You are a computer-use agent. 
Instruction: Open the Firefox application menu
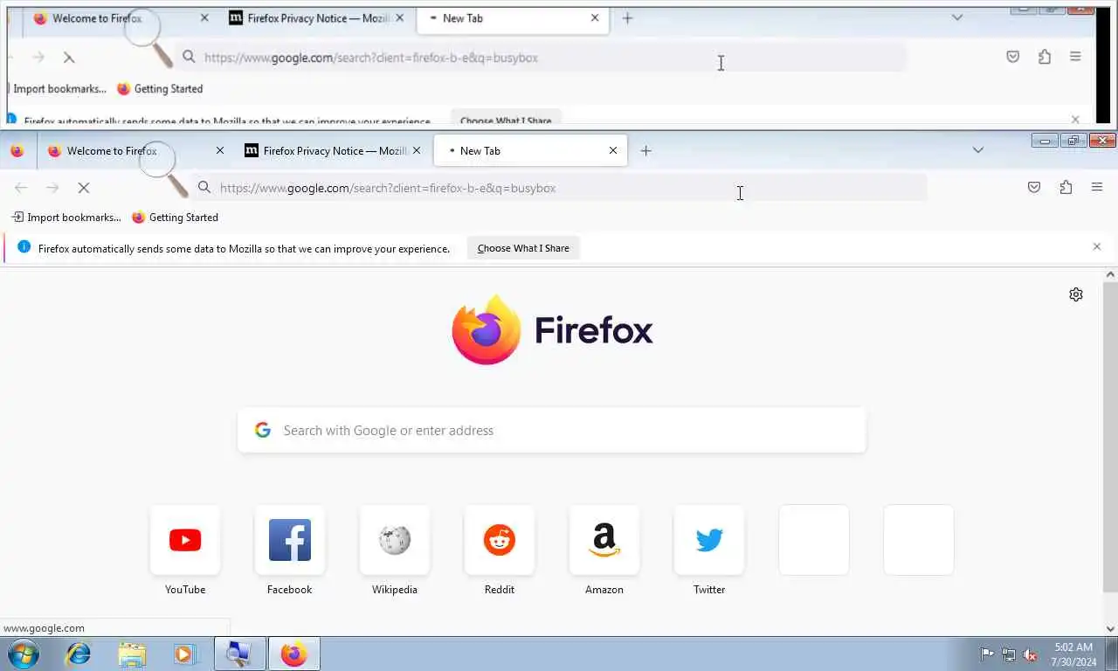click(x=1097, y=187)
